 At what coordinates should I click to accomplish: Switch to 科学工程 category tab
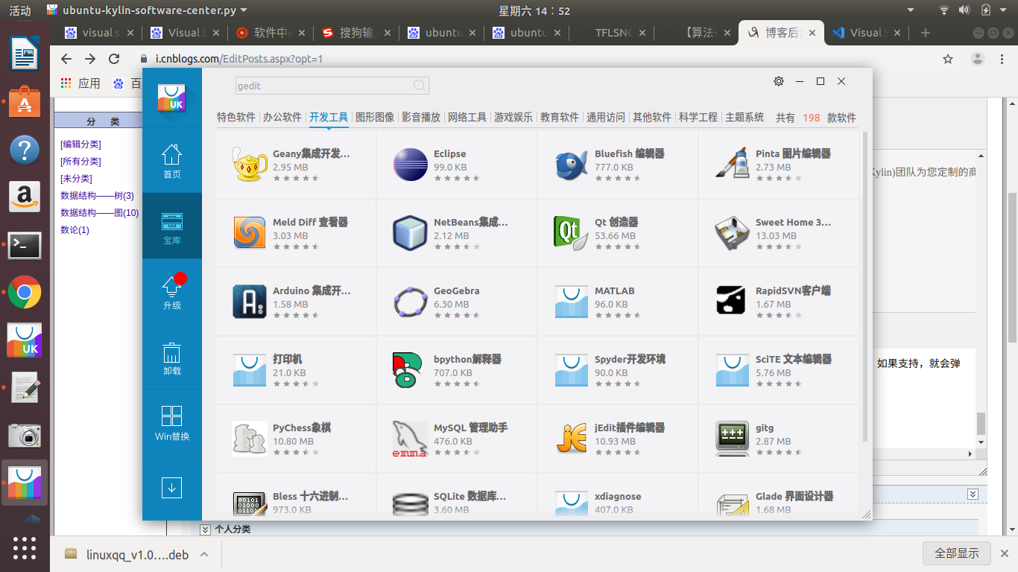698,117
